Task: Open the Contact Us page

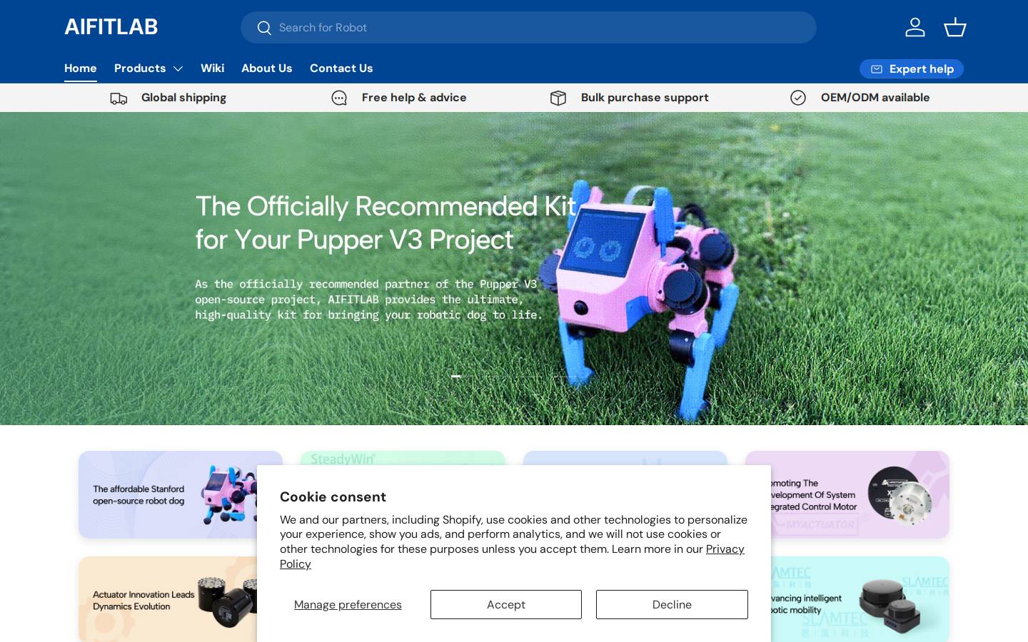Action: pos(341,68)
